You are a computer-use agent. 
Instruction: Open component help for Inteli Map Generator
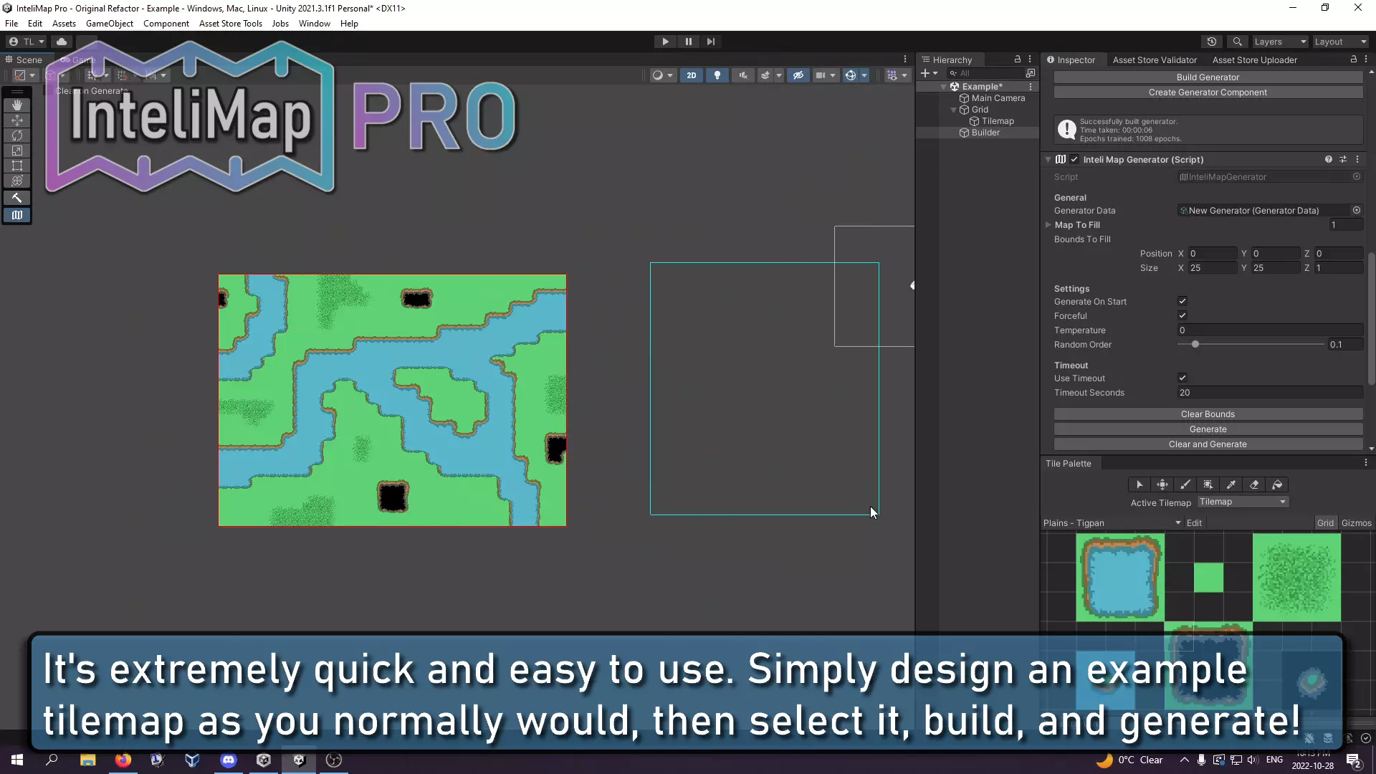tap(1329, 160)
